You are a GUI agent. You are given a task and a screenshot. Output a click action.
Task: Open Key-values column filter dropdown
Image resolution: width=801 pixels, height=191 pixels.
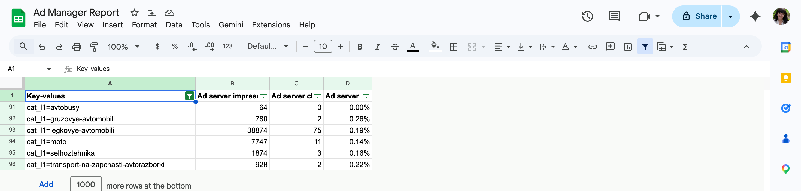tap(189, 96)
